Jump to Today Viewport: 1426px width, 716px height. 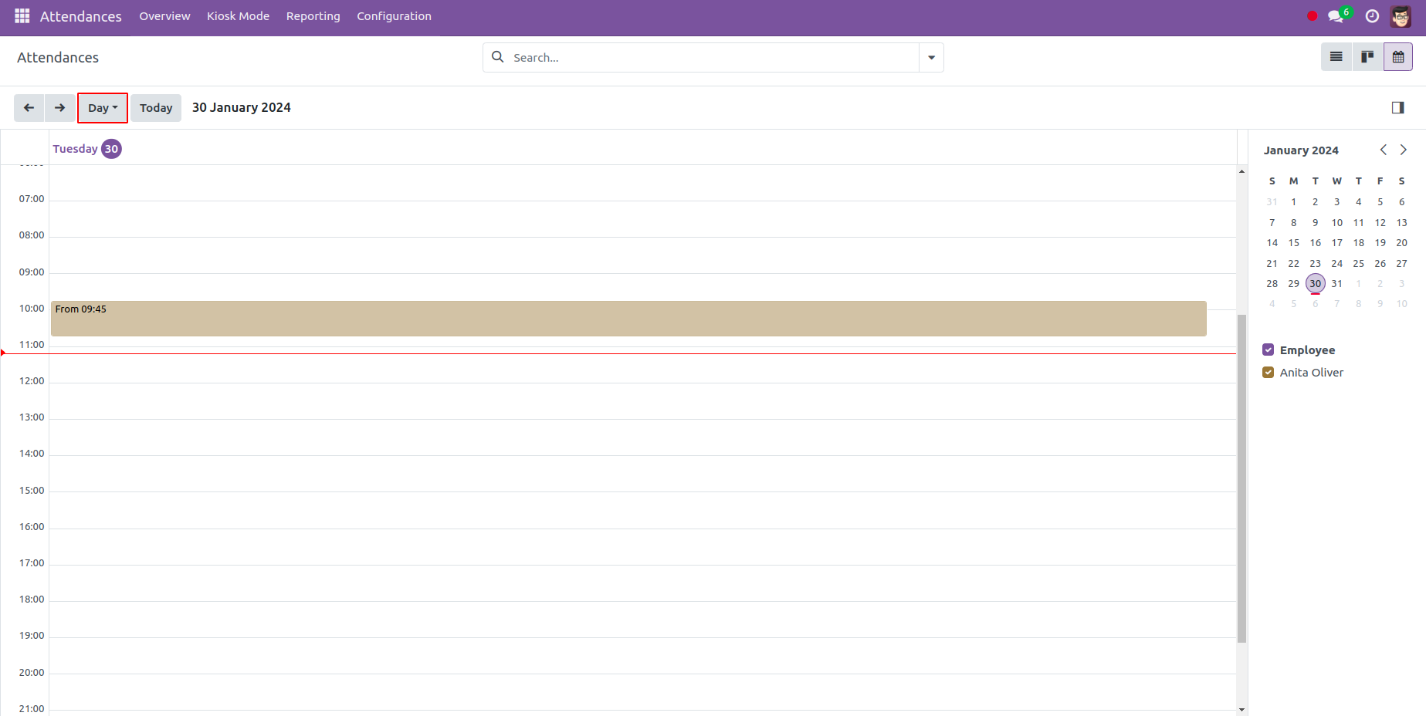pyautogui.click(x=156, y=108)
